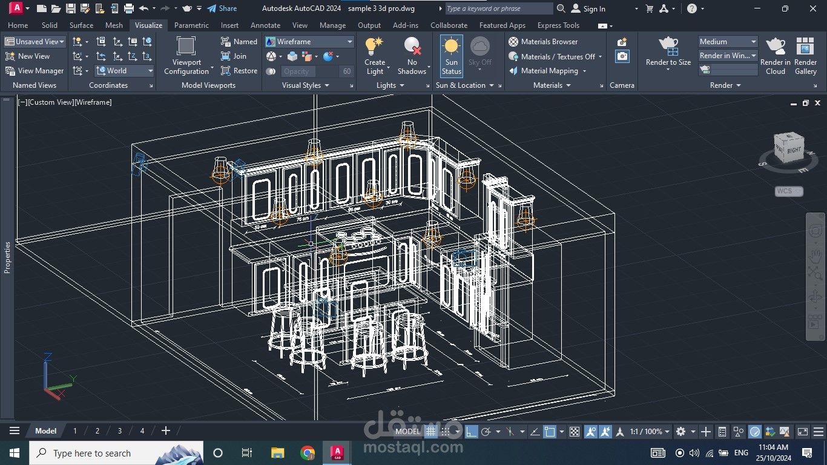This screenshot has height=465, width=827.
Task: Open the Parametric ribbon tab
Action: 191,25
